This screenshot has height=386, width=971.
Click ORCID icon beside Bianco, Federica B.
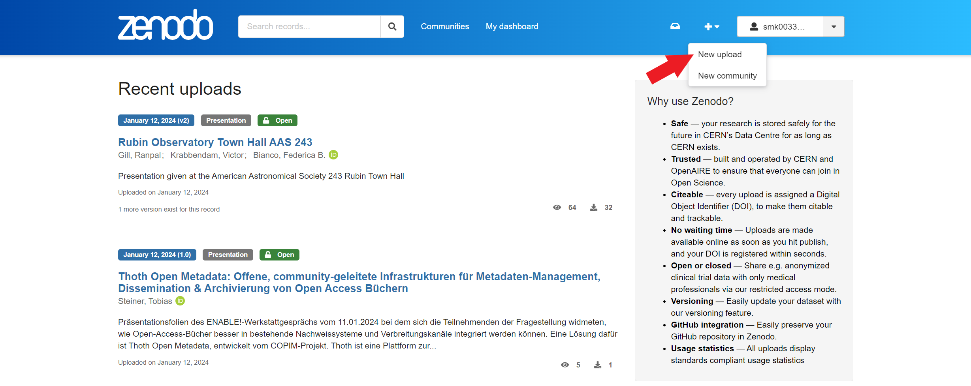click(333, 155)
